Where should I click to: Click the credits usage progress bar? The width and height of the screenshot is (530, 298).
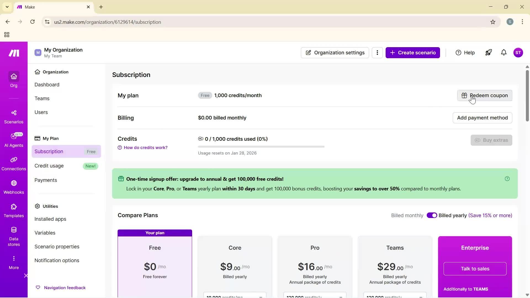click(261, 147)
